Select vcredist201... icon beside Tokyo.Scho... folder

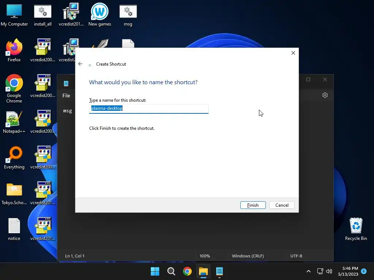[43, 193]
